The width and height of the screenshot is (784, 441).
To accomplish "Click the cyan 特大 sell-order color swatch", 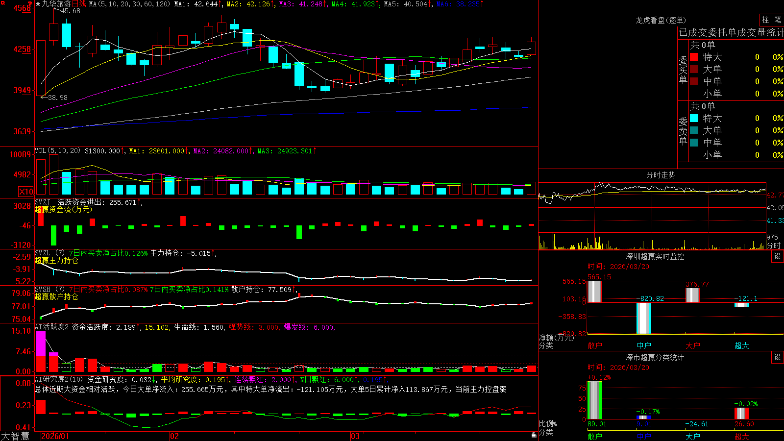I will point(694,118).
